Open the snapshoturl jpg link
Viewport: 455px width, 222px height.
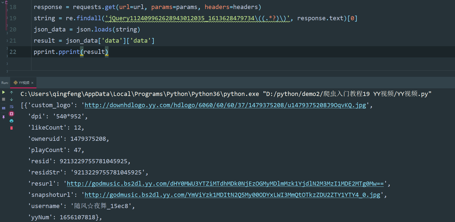[x=232, y=195]
